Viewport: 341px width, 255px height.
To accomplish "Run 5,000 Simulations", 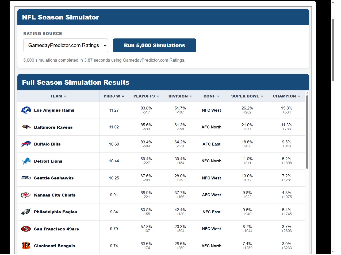I will click(x=155, y=45).
